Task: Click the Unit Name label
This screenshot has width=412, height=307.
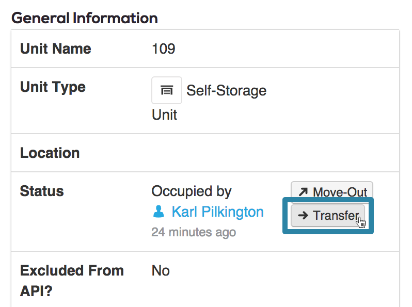Action: point(55,49)
